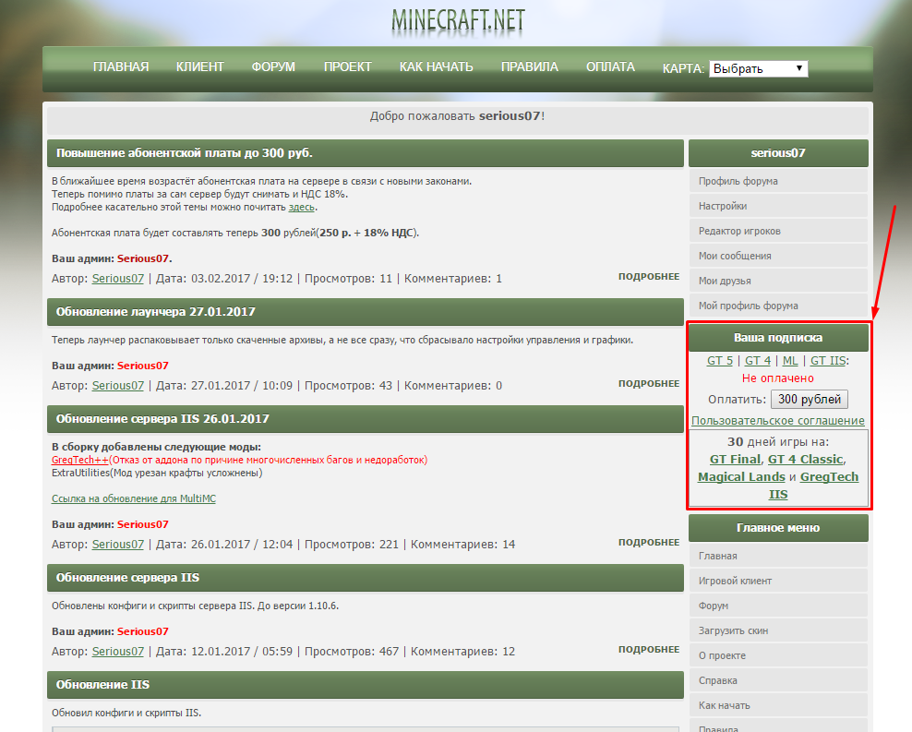Click the 'Главное меню' panel header

point(778,528)
